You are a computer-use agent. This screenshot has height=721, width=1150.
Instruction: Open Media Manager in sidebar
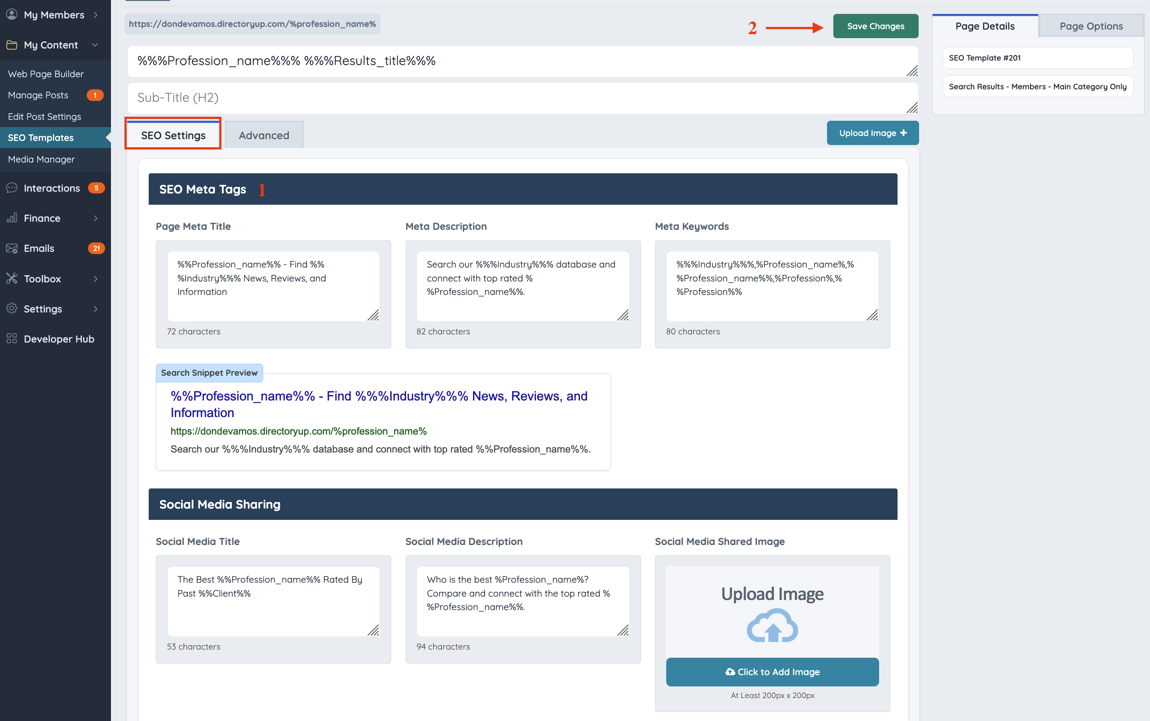(x=41, y=159)
